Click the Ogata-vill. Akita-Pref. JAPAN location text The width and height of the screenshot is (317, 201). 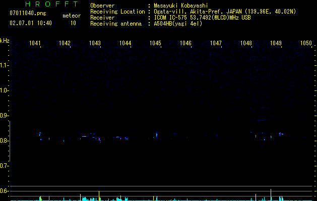point(225,12)
